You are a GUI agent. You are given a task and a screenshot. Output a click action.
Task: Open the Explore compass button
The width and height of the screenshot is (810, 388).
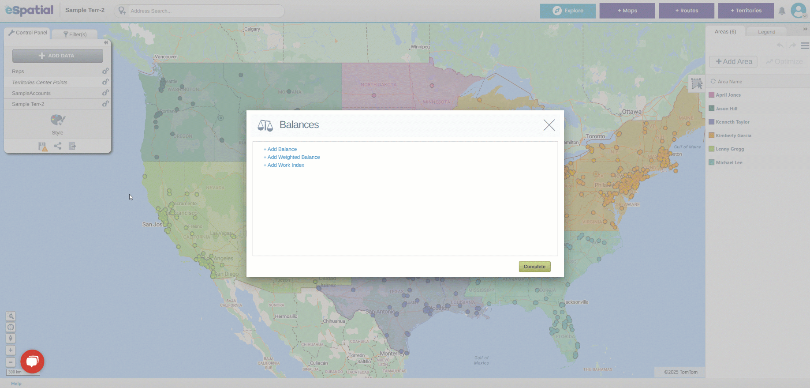[567, 11]
